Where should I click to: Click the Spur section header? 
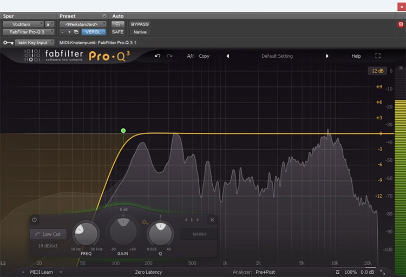(8, 16)
